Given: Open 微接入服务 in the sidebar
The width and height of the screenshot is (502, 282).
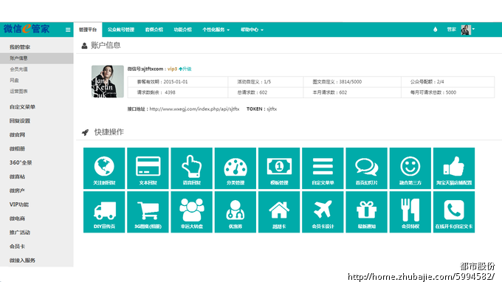Looking at the screenshot, I should coord(22,261).
